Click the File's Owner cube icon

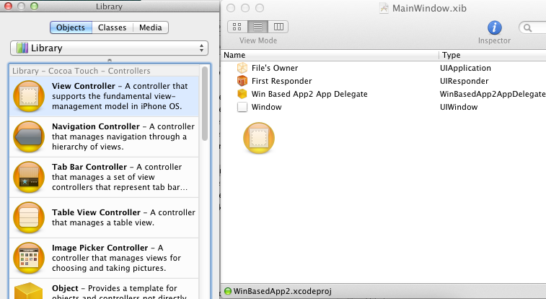[242, 68]
